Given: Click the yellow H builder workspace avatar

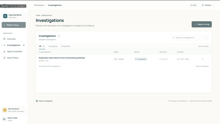Looking at the screenshot, I should click(5, 110).
